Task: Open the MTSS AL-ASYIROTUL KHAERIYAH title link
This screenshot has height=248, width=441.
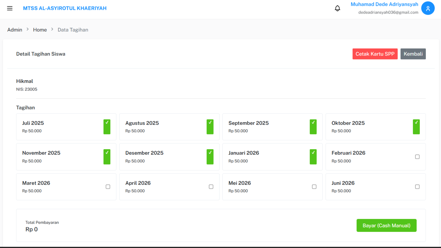Action: point(65,8)
